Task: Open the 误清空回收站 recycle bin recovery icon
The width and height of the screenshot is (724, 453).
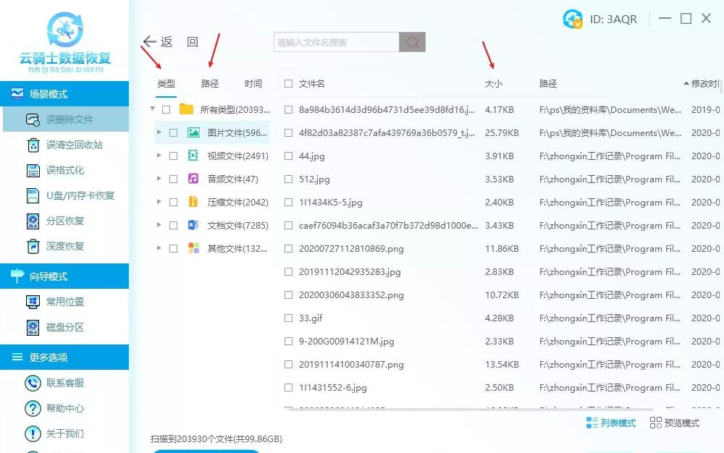Action: [33, 145]
